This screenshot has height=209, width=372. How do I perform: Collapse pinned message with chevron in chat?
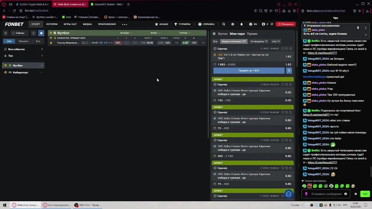pos(366,35)
